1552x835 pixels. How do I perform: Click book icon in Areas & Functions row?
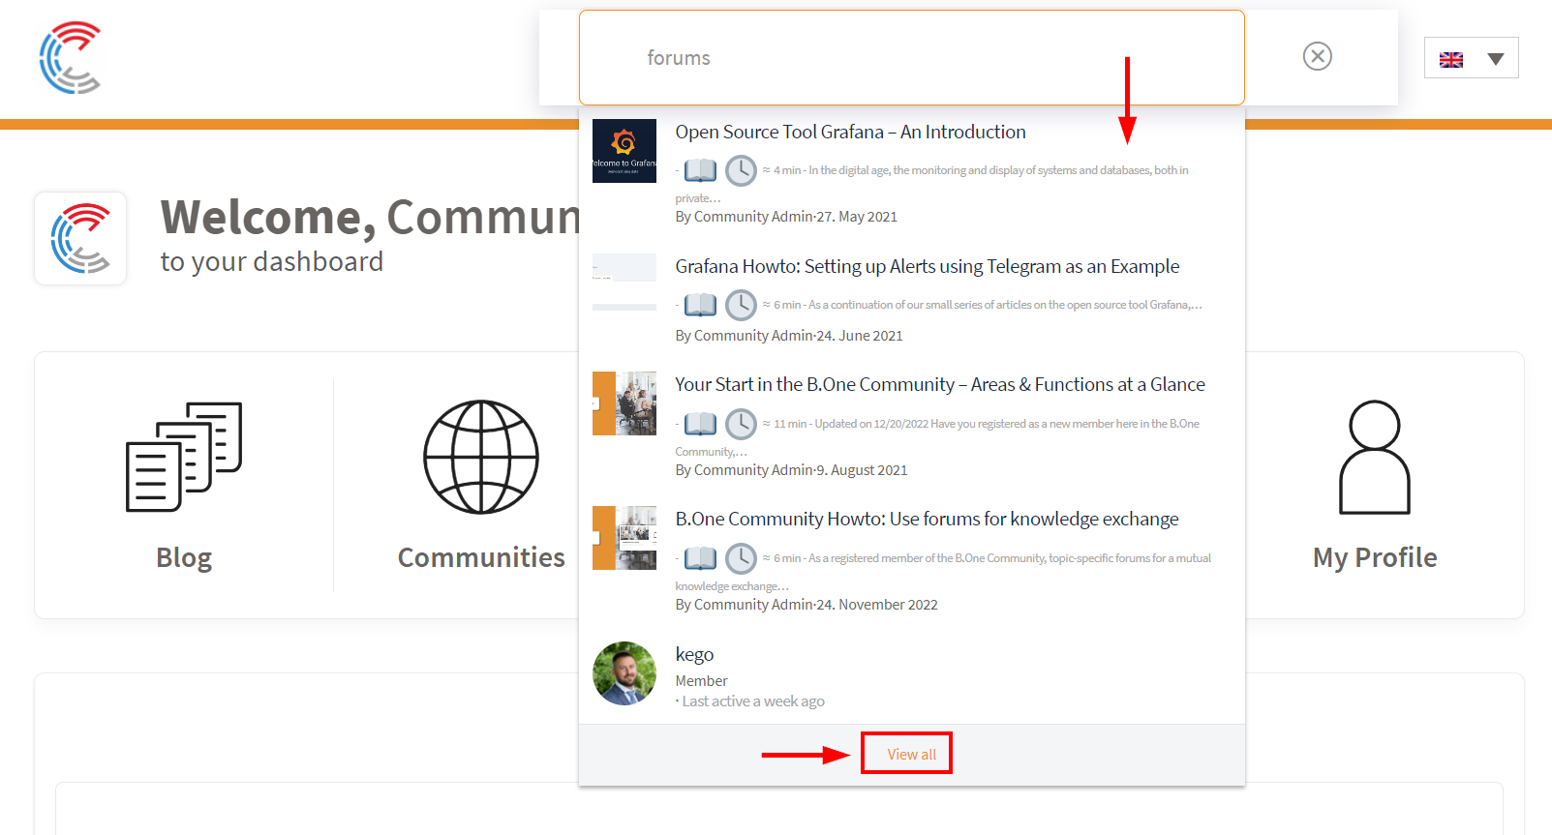click(700, 424)
